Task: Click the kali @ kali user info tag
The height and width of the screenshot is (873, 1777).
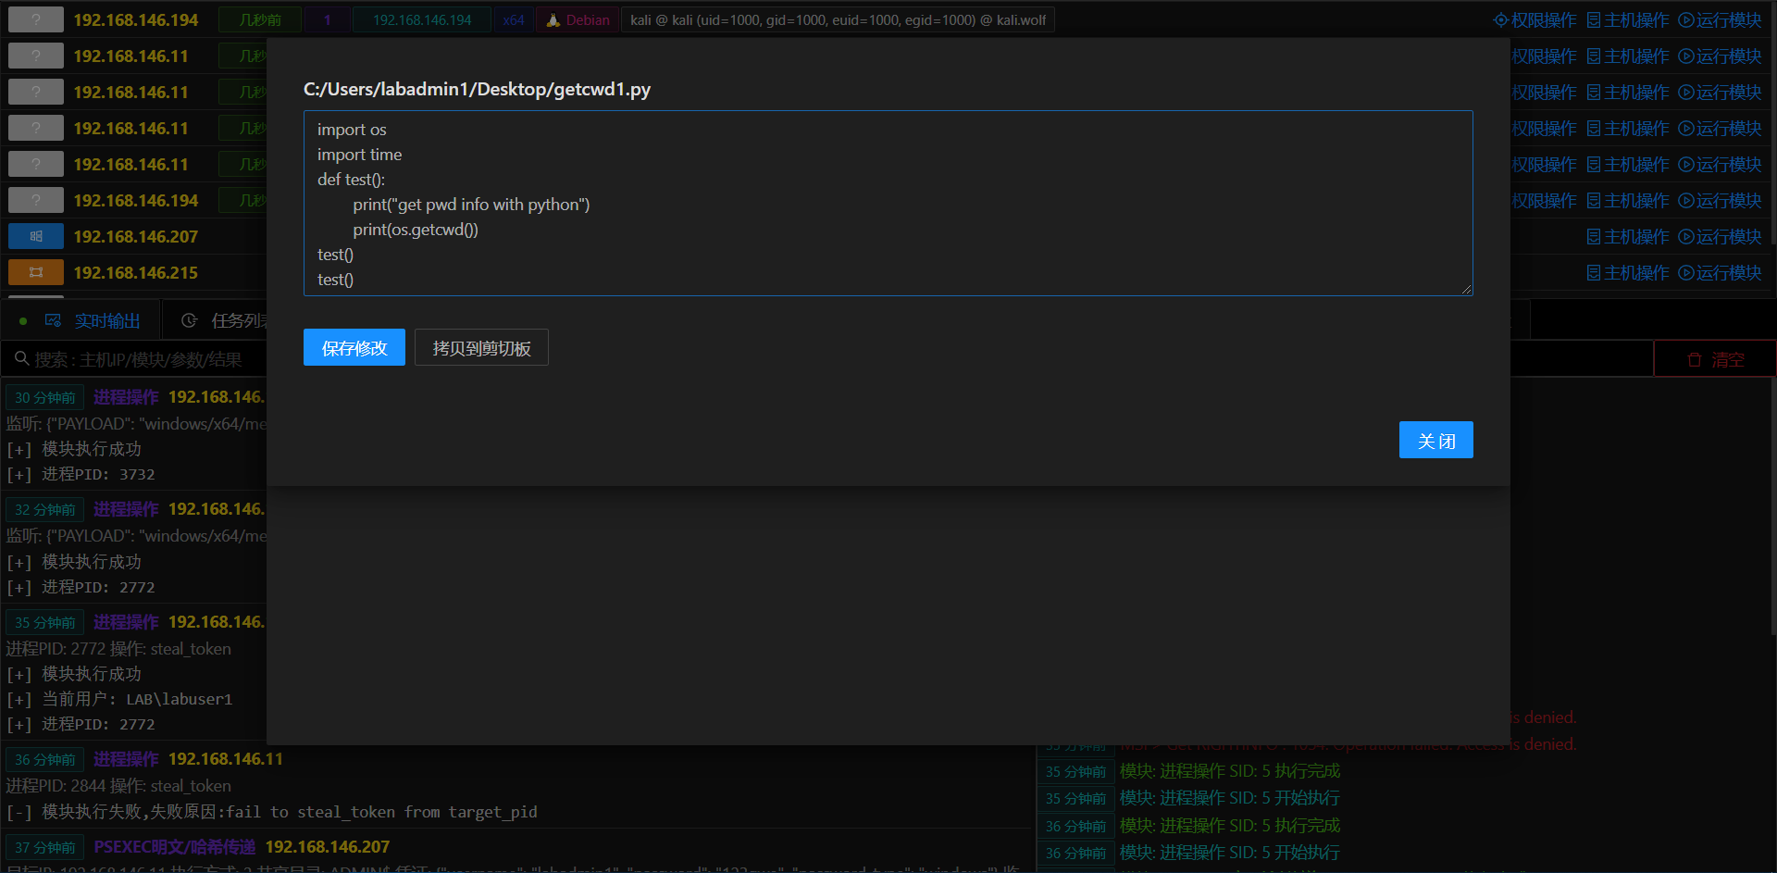Action: pos(838,19)
